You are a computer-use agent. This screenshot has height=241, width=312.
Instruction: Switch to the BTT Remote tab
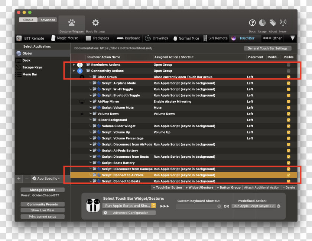coord(30,38)
